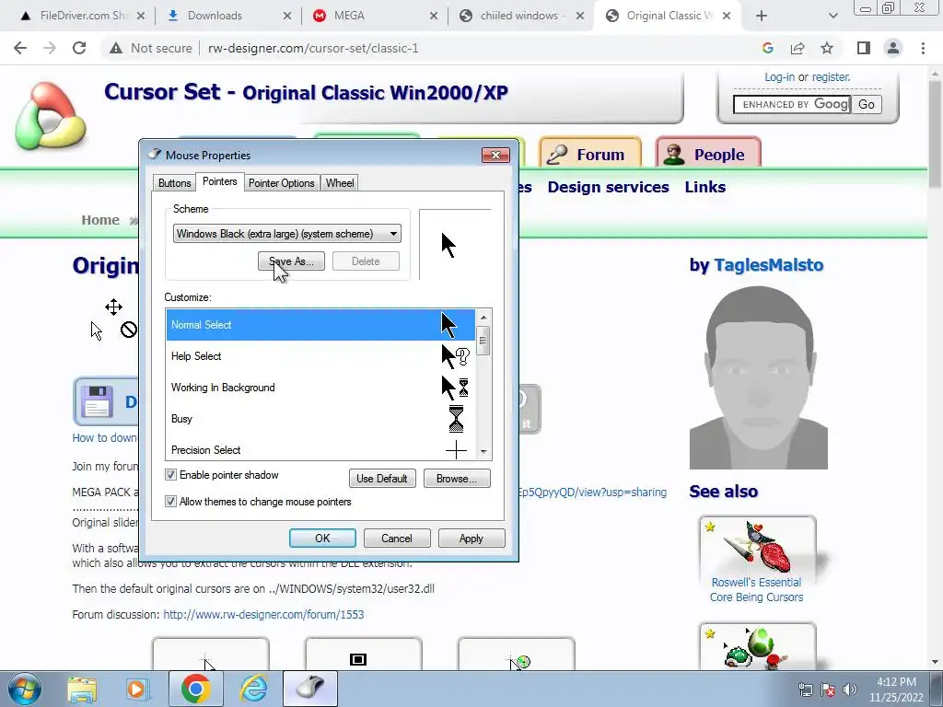Open the People navigation tab
Image resolution: width=943 pixels, height=707 pixels.
pos(708,154)
